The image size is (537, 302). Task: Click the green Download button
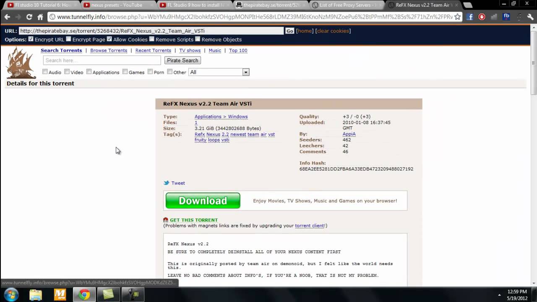click(x=203, y=200)
